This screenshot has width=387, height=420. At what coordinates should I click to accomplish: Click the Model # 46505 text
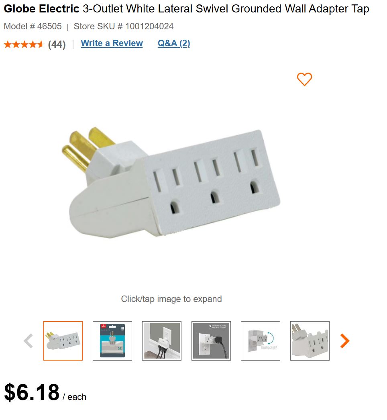33,26
